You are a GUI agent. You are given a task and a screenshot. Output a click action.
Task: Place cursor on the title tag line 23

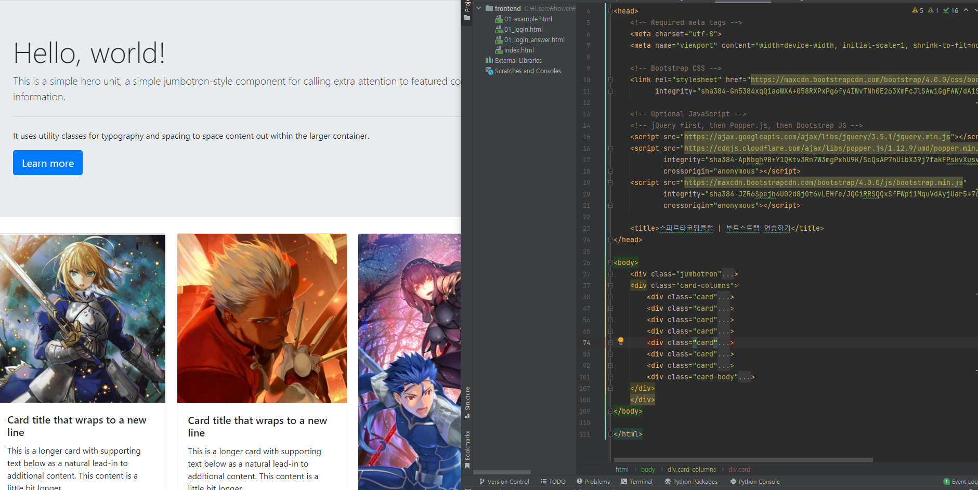727,228
